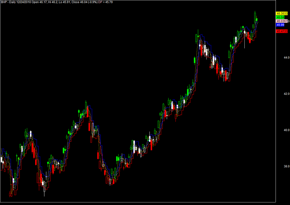Select the blue 45.99 price label
This screenshot has width=290, height=205.
[x=280, y=25]
